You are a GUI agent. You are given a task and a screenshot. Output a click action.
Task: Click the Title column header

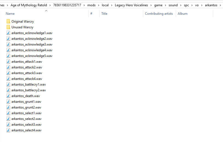coord(104,14)
